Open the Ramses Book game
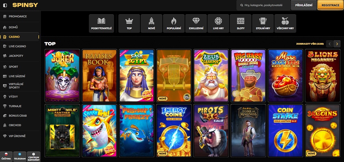 (99, 76)
